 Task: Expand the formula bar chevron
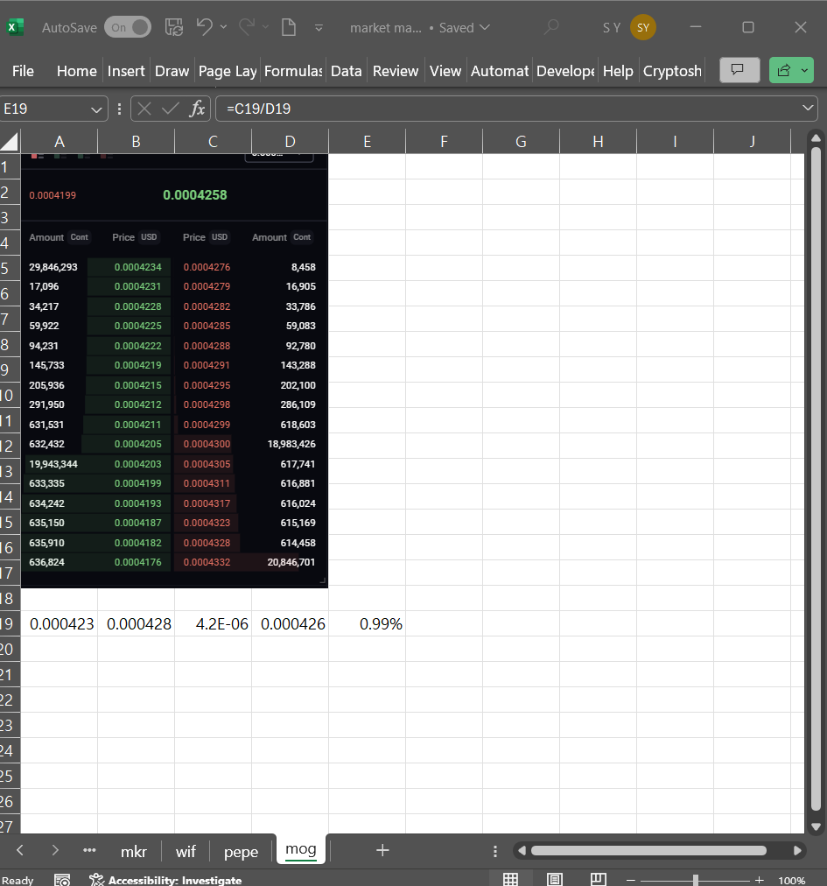[x=809, y=108]
